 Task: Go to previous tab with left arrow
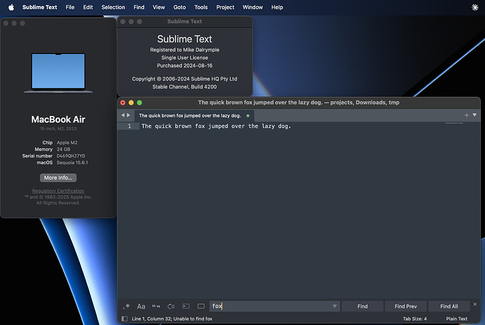123,114
